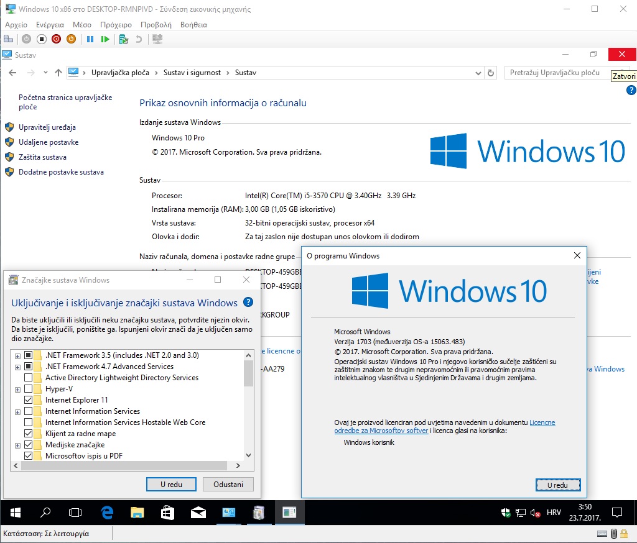Screen dimensions: 637x543
Task: Open the Action Center notification icon
Action: [x=616, y=513]
